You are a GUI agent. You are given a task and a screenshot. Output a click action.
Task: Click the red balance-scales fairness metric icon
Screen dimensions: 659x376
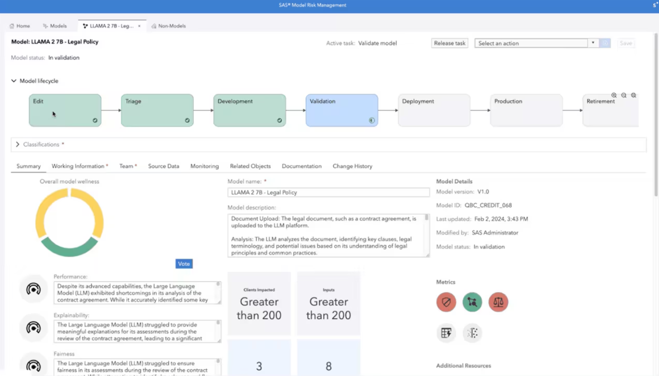tap(498, 302)
